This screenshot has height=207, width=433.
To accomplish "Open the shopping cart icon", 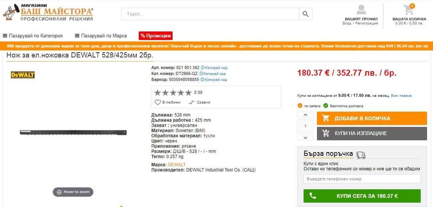I will click(x=409, y=10).
